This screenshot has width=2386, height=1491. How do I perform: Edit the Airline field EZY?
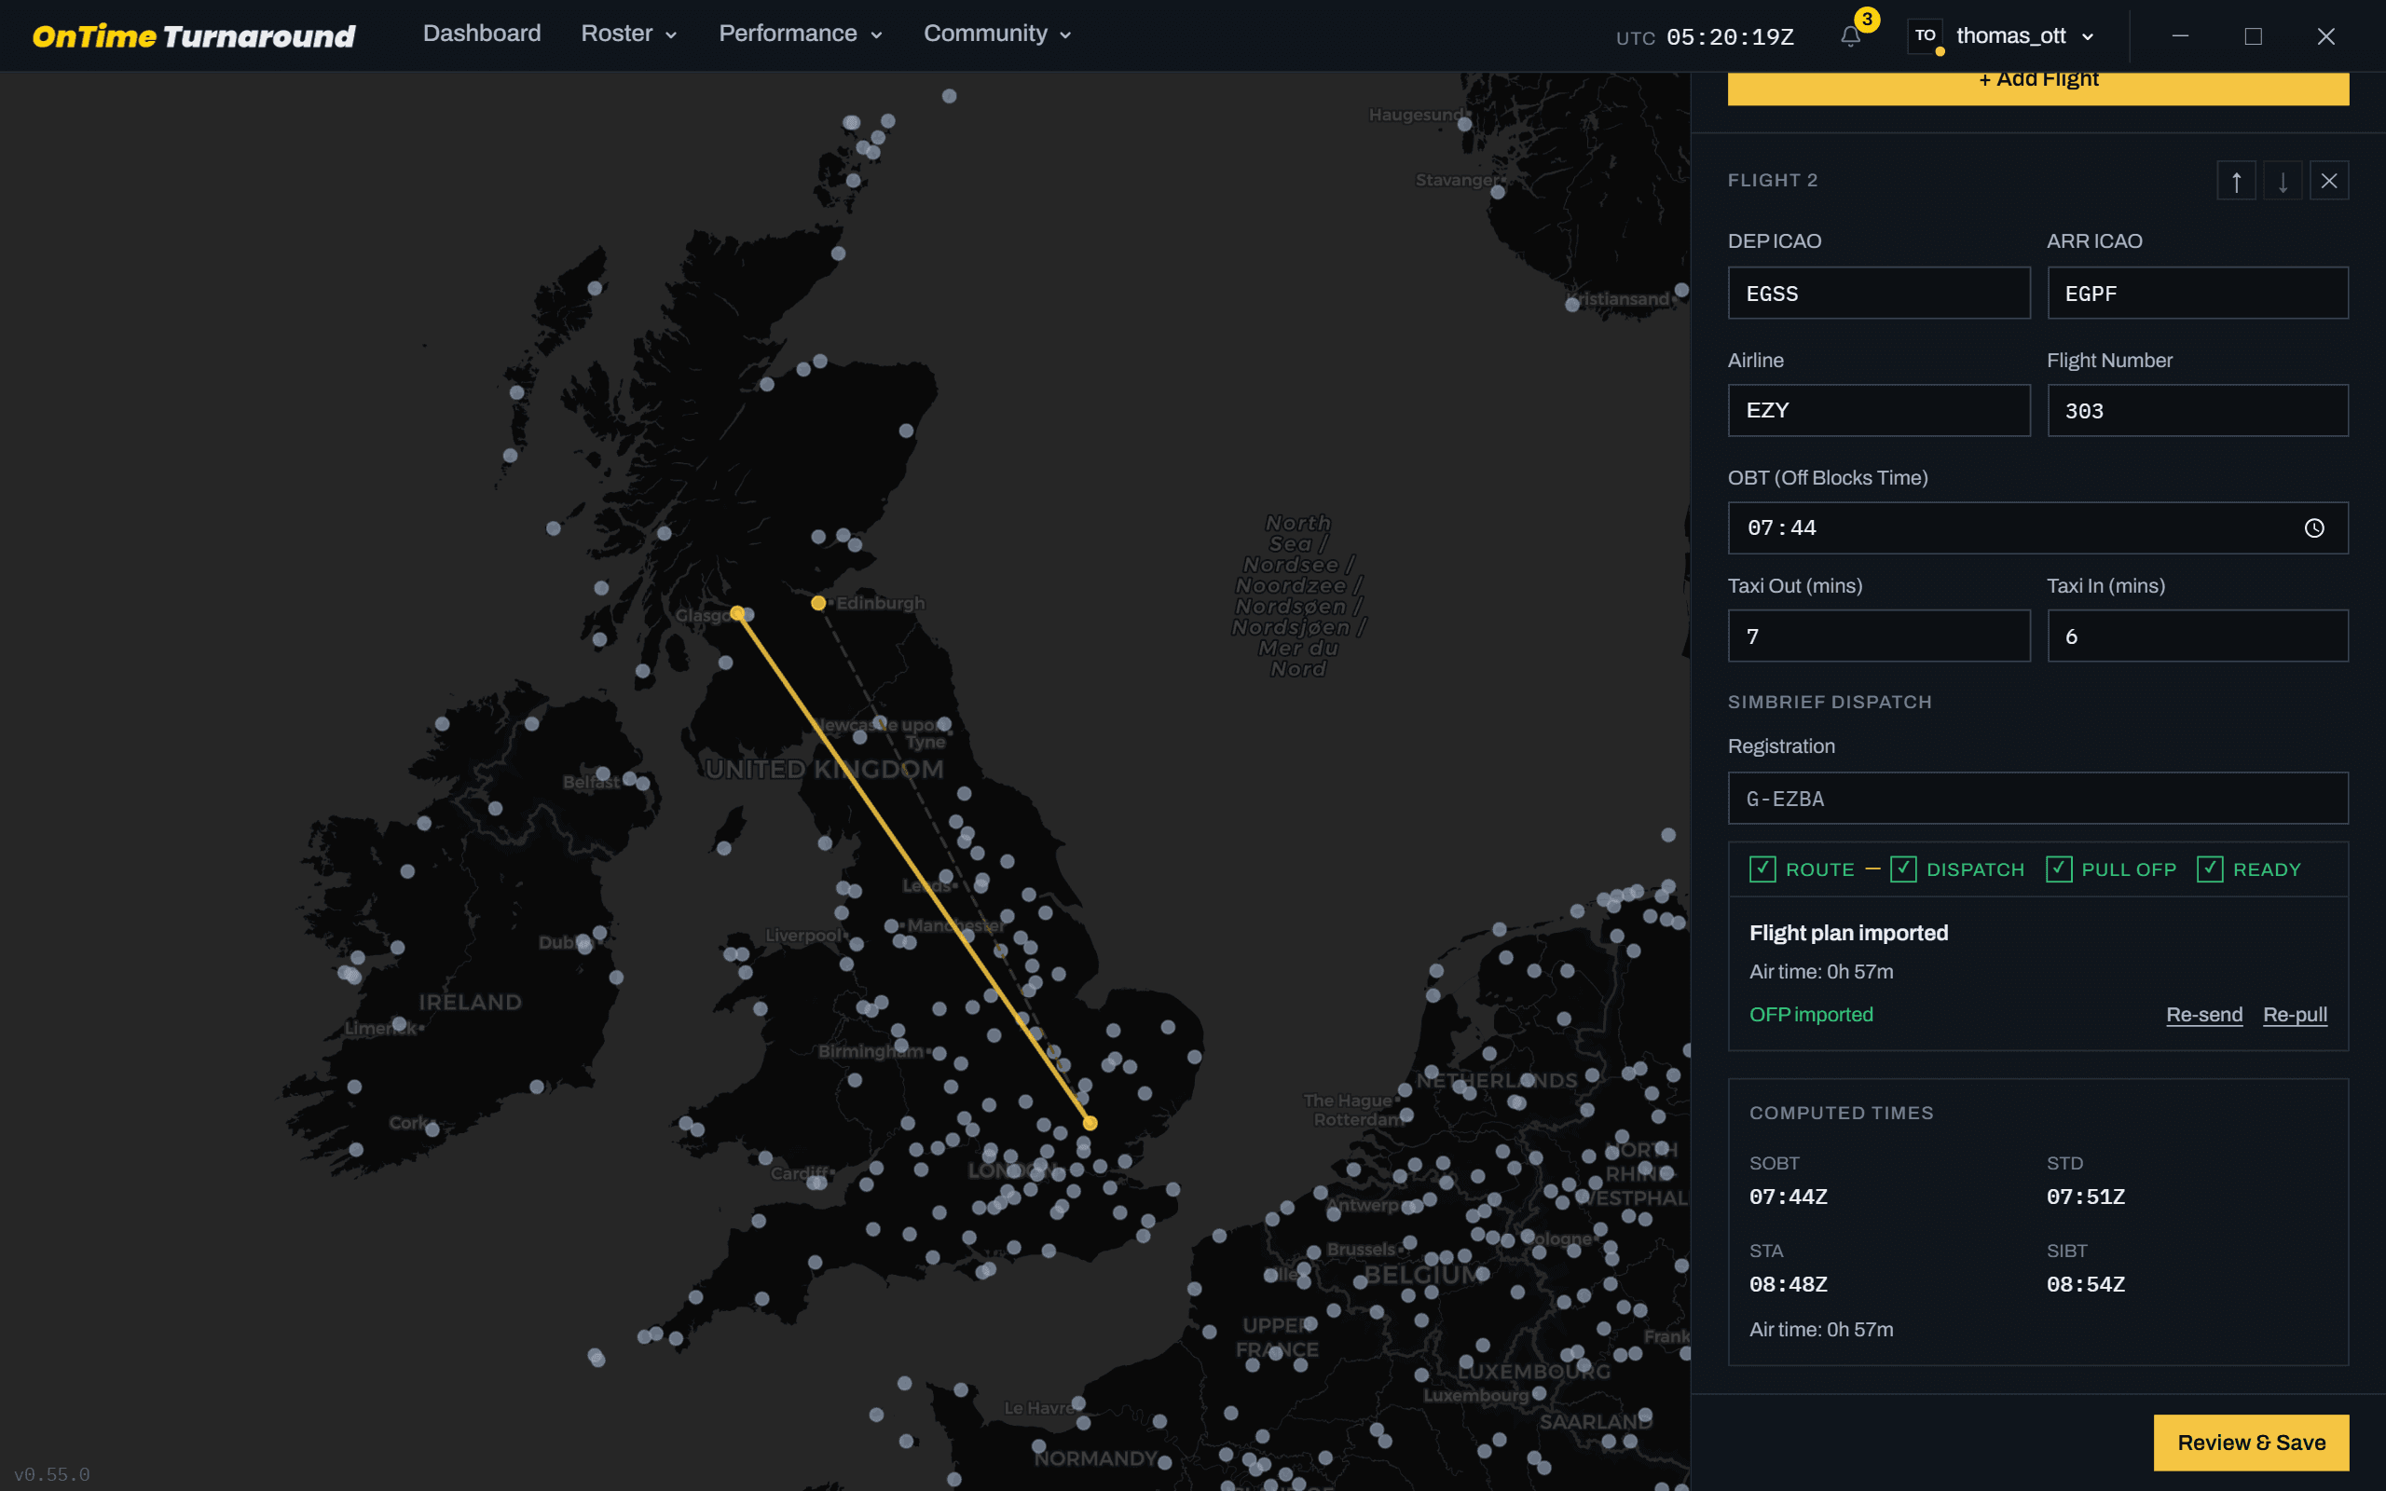[1878, 410]
